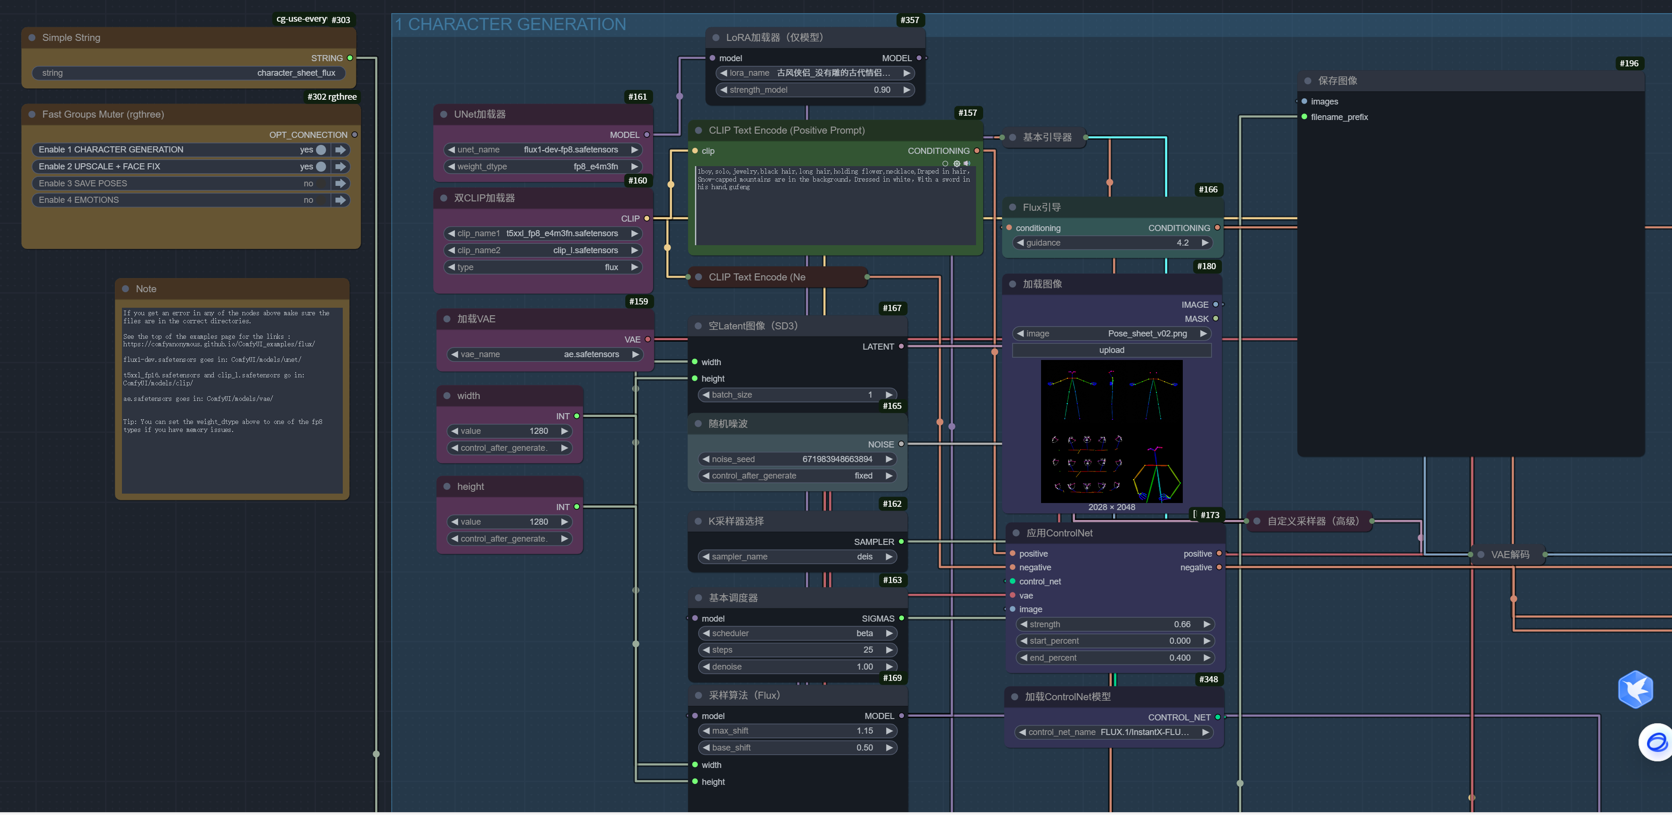This screenshot has width=1672, height=815.
Task: Toggle Enable 1 CHARACTER GENERATION switch
Action: tap(321, 150)
